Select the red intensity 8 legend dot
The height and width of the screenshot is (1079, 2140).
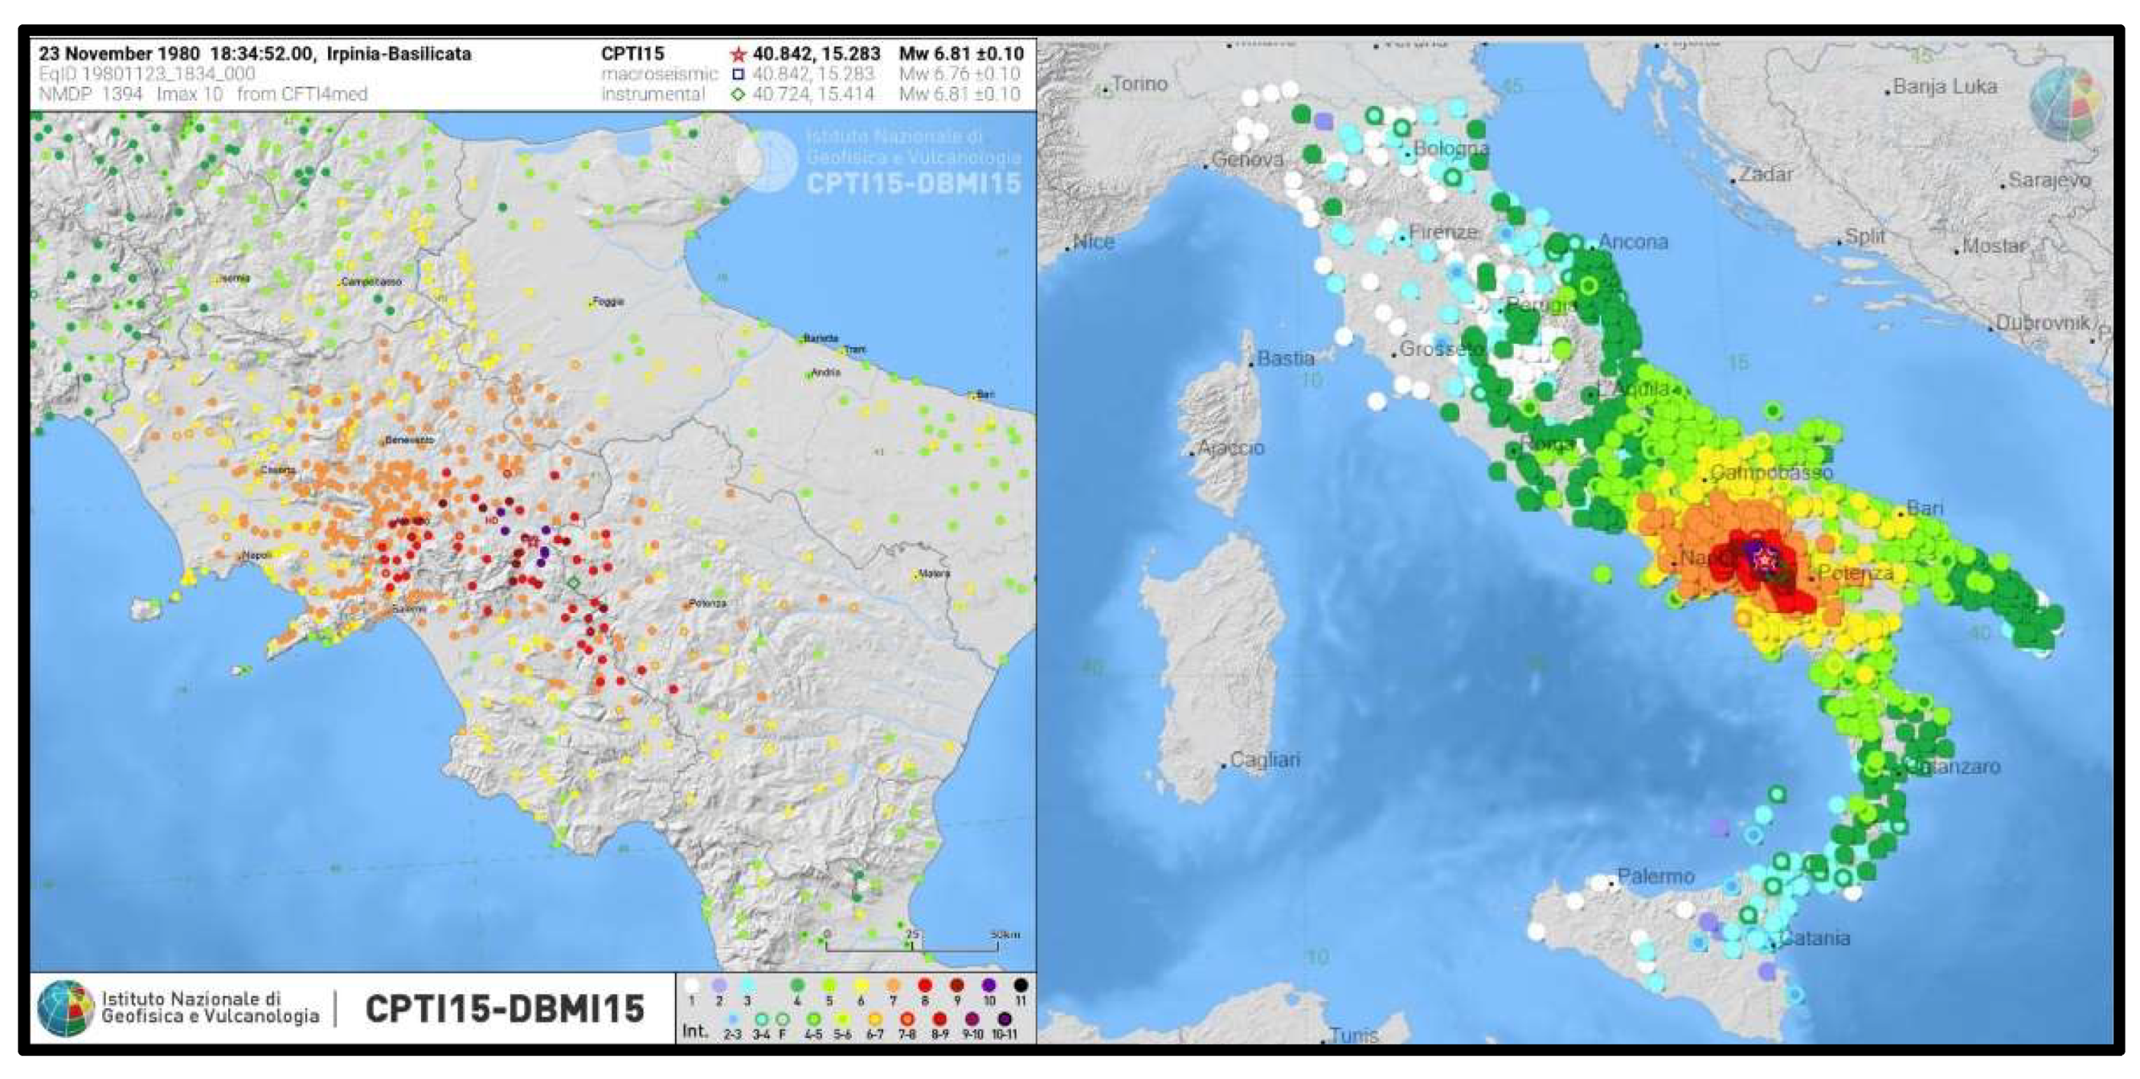[x=926, y=986]
